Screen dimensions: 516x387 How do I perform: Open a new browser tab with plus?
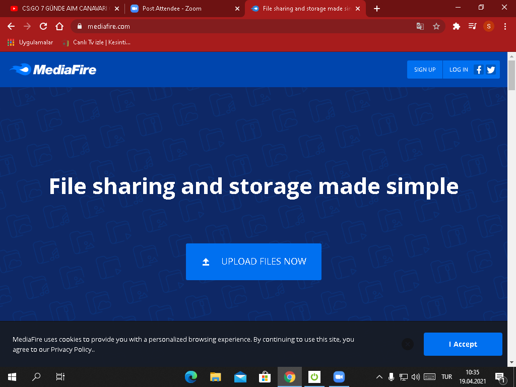tap(377, 9)
